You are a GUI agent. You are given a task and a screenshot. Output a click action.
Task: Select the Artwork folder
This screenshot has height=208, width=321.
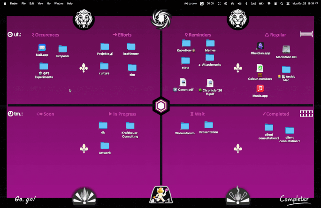pyautogui.click(x=105, y=146)
